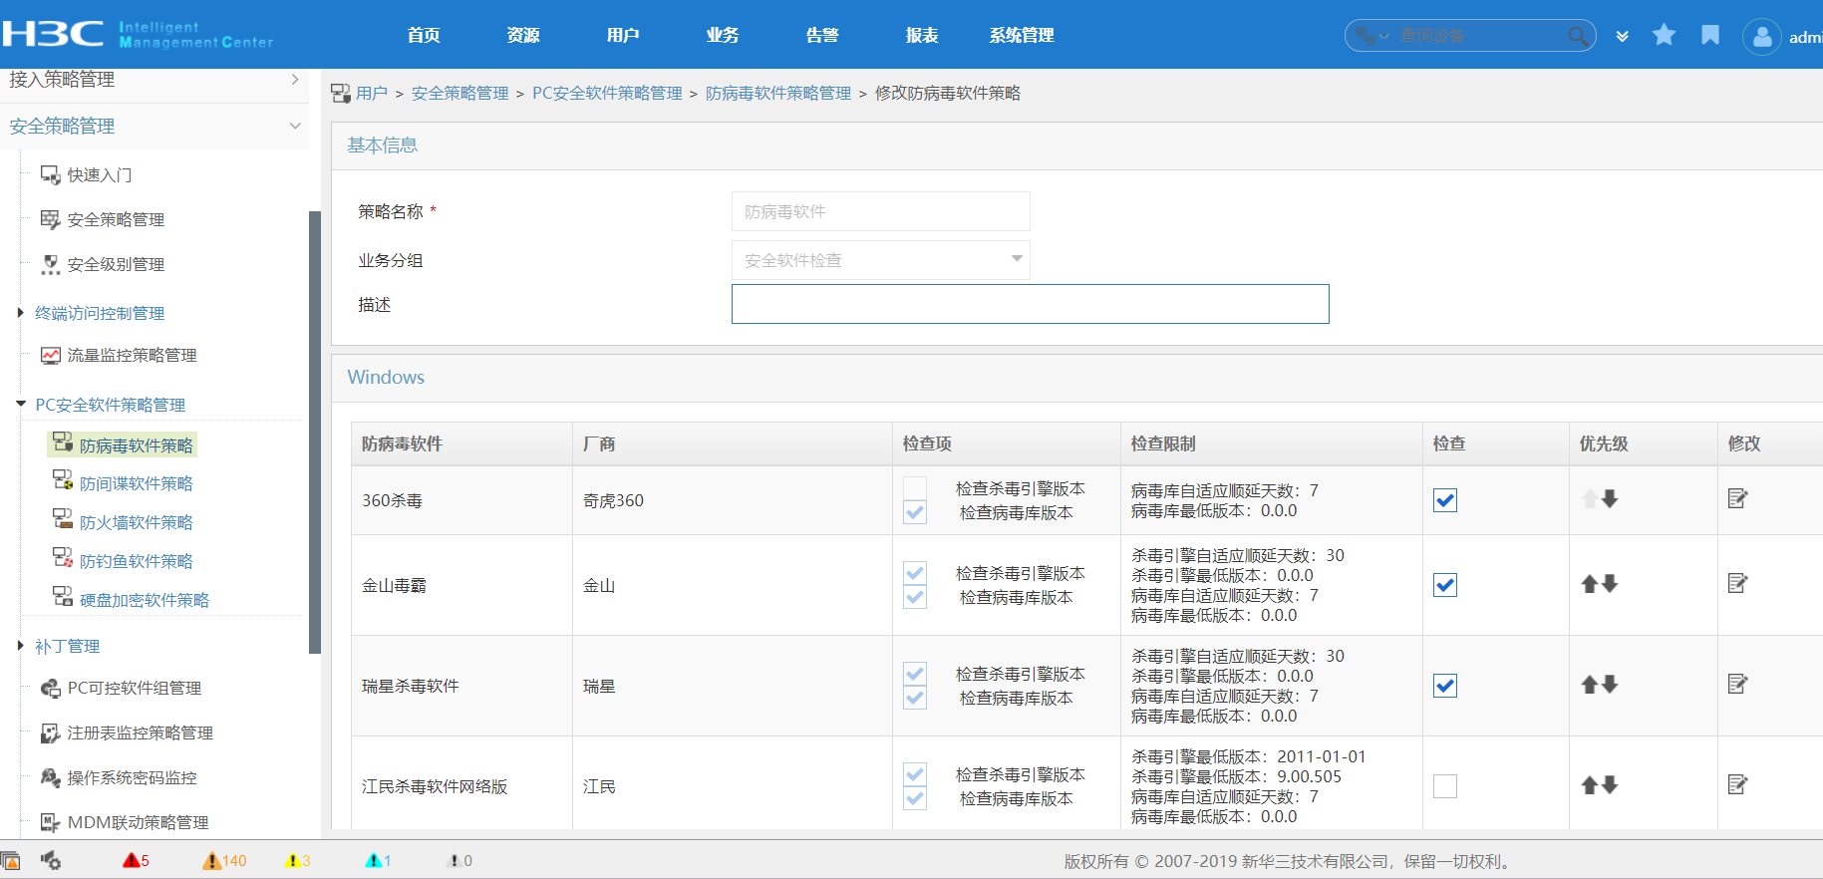Click the favorites star icon in header

click(x=1664, y=36)
